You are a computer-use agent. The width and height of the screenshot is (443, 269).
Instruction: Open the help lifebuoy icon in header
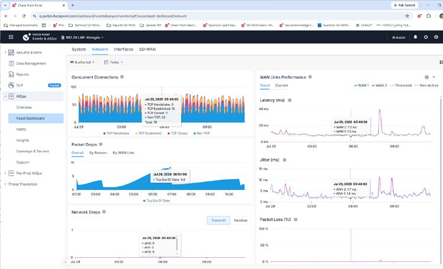pos(426,37)
